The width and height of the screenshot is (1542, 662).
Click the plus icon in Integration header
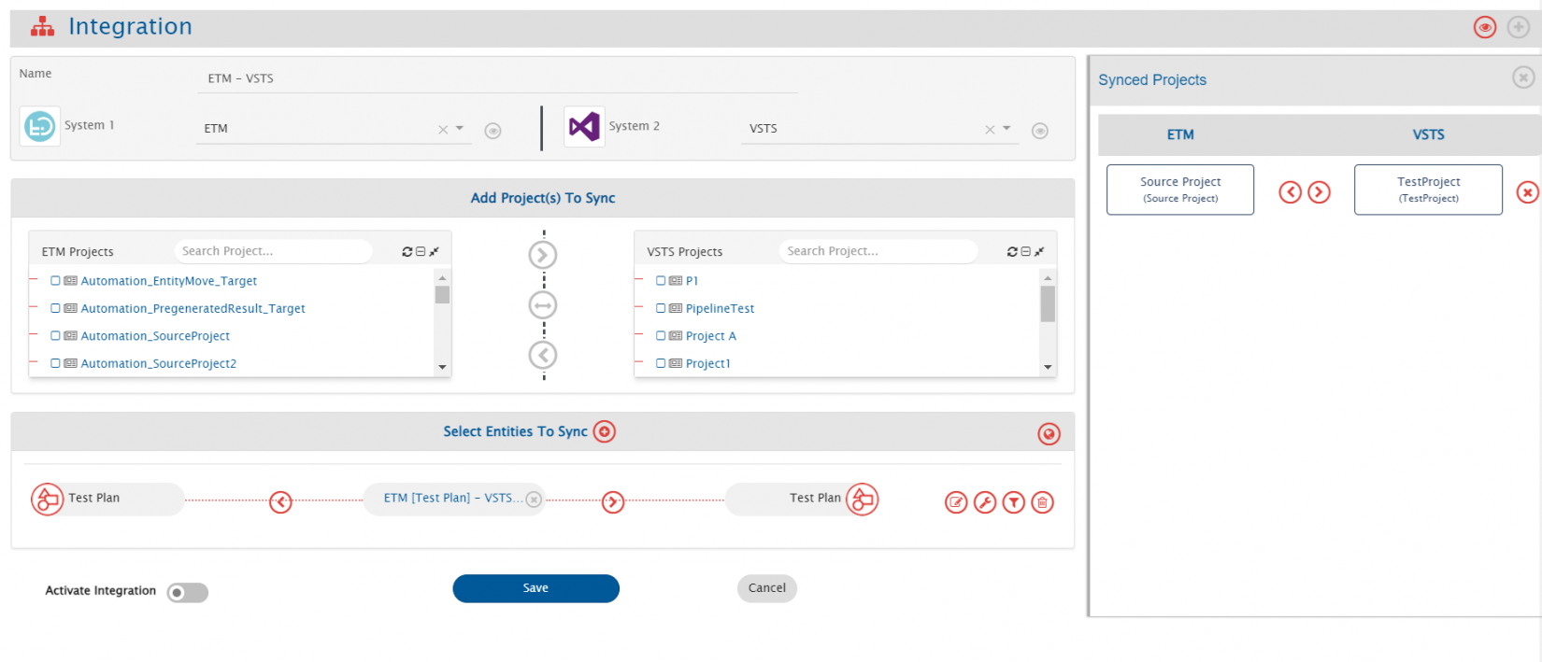[x=1519, y=27]
